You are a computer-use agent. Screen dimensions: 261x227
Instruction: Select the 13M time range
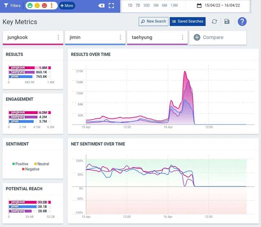click(x=174, y=5)
